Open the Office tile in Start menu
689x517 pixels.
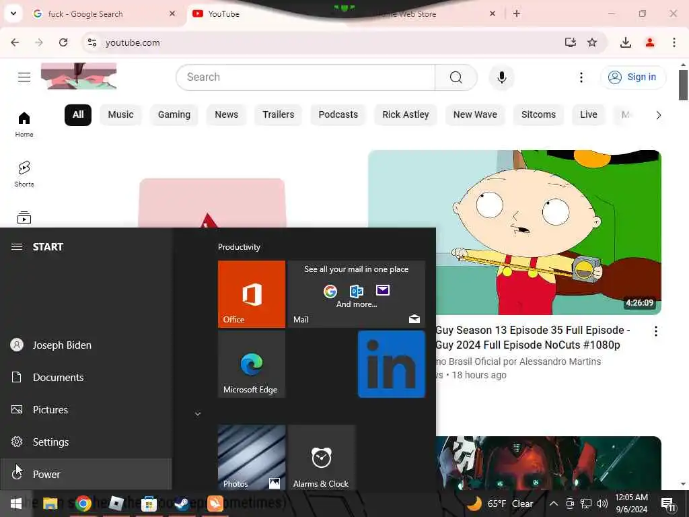coord(252,294)
